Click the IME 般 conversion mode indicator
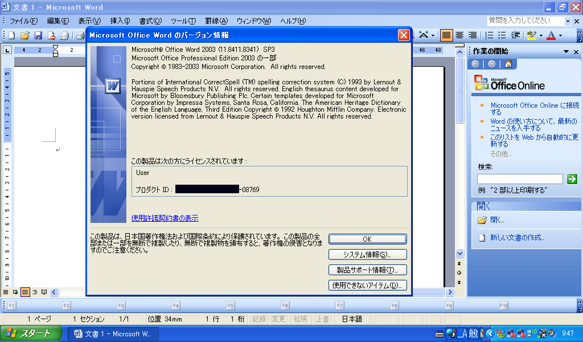Image resolution: width=583 pixels, height=342 pixels. 473,333
